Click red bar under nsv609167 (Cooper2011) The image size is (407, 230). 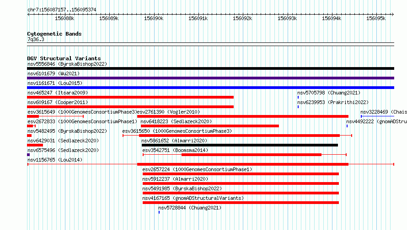point(130,107)
